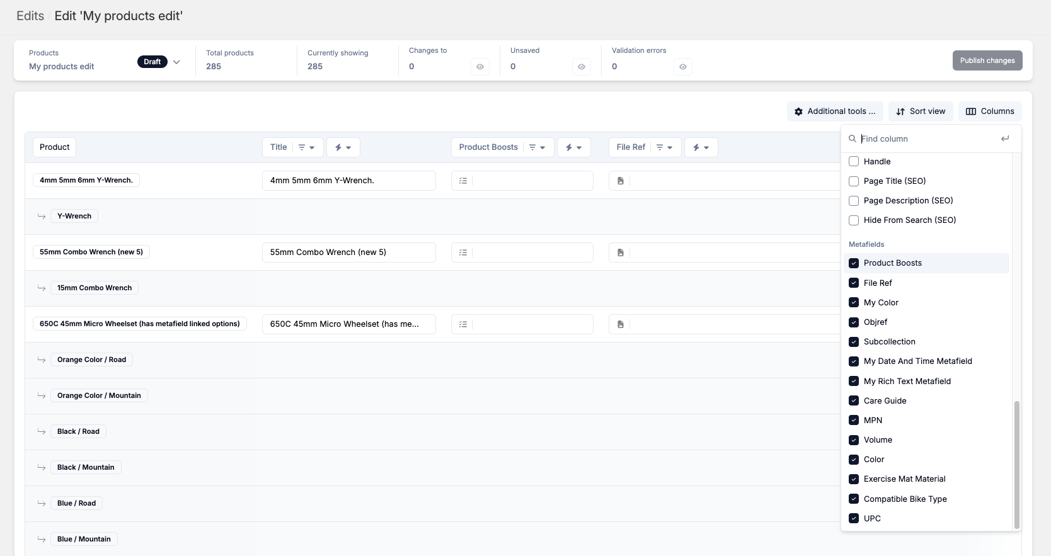
Task: Click the enter arrow icon in Find column box
Action: 1005,139
